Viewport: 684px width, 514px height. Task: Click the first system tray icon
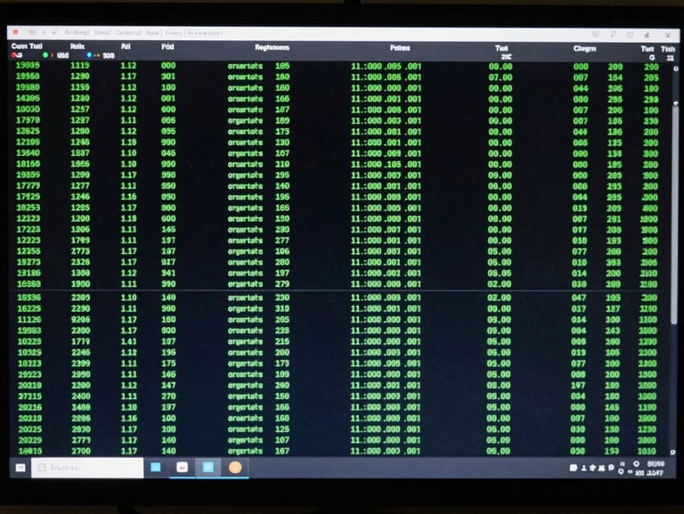[574, 468]
